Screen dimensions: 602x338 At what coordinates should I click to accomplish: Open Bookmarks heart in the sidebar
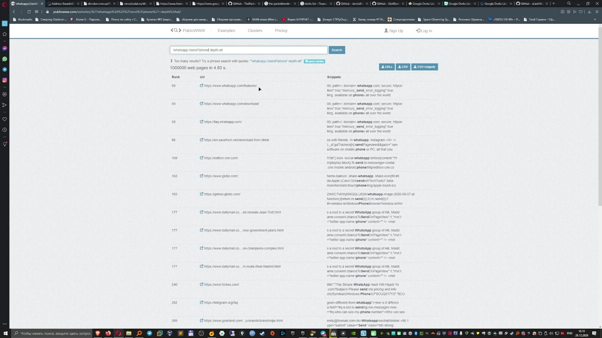(5, 119)
